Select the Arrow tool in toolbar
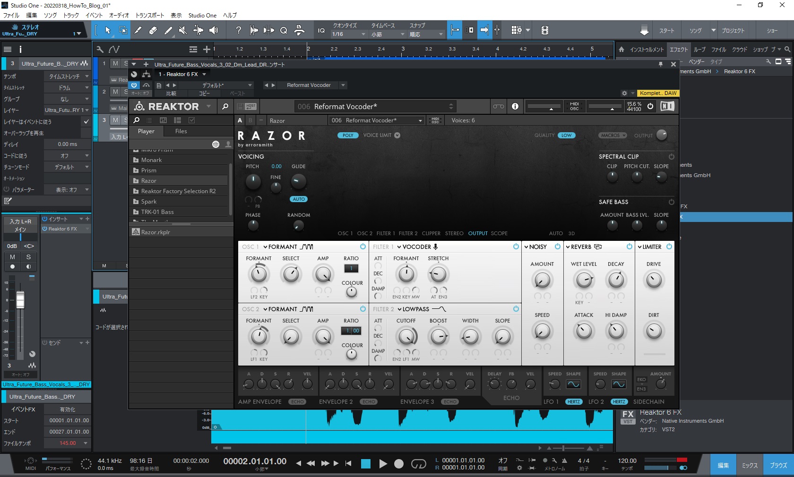794x477 pixels. coord(108,30)
